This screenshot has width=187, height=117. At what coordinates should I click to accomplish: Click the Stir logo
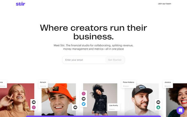point(21,4)
